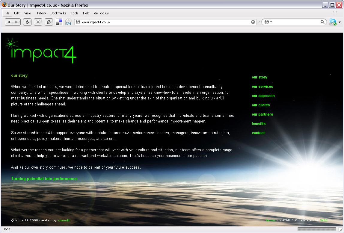Click the Forward navigation arrow
Image resolution: width=344 pixels, height=233 pixels.
point(16,22)
